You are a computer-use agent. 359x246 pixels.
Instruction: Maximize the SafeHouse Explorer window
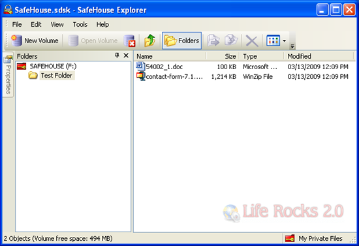(336, 10)
